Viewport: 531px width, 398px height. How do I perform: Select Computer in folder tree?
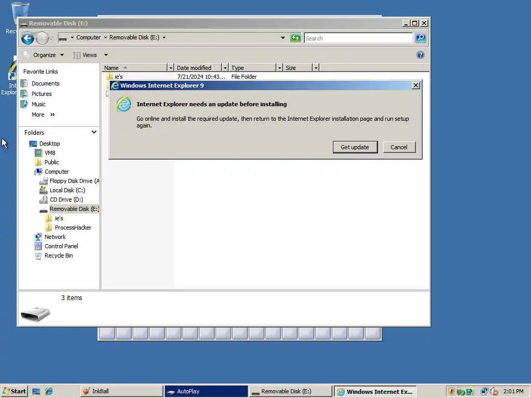57,172
